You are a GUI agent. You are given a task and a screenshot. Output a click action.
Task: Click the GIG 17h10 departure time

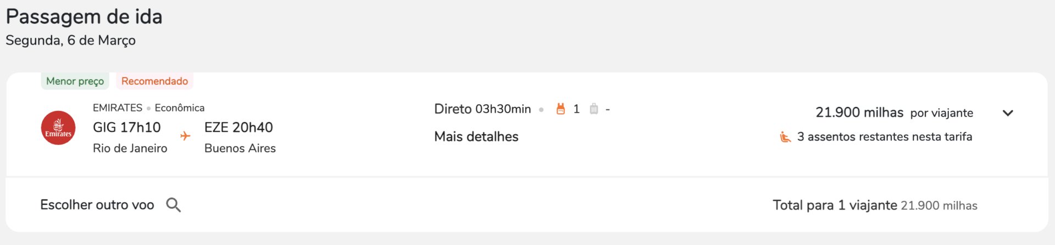[x=127, y=127]
